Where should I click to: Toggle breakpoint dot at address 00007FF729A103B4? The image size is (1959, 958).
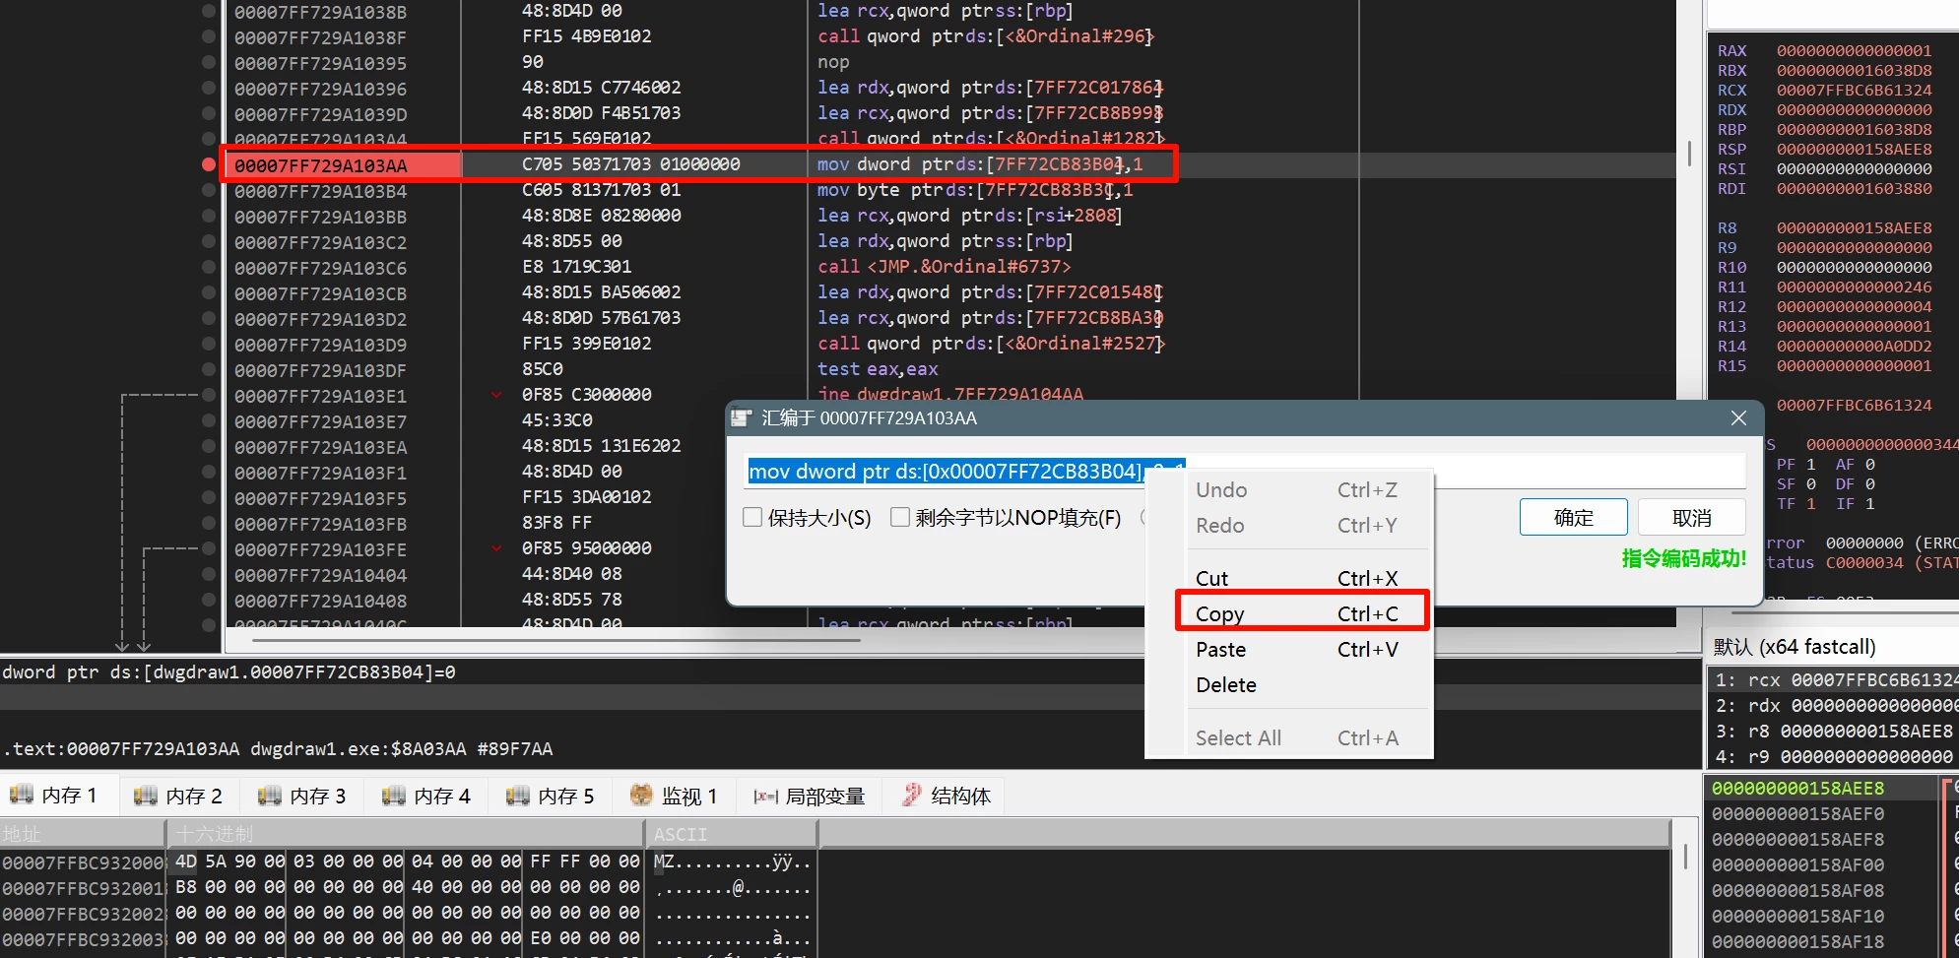(208, 190)
